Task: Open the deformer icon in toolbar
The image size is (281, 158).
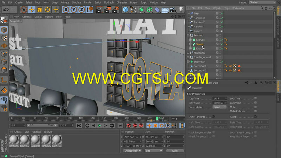Action: [x=157, y=9]
